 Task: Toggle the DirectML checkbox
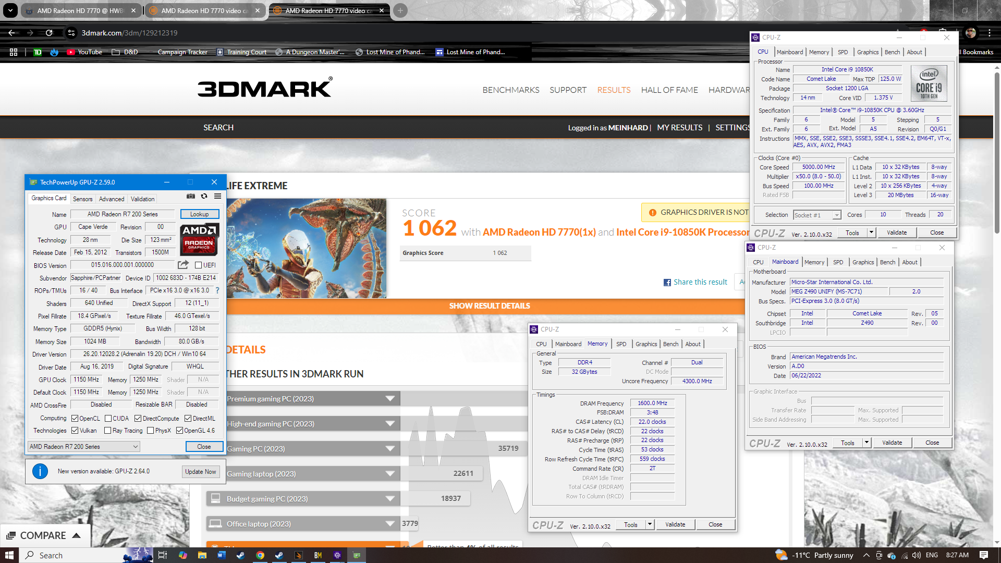(x=188, y=419)
